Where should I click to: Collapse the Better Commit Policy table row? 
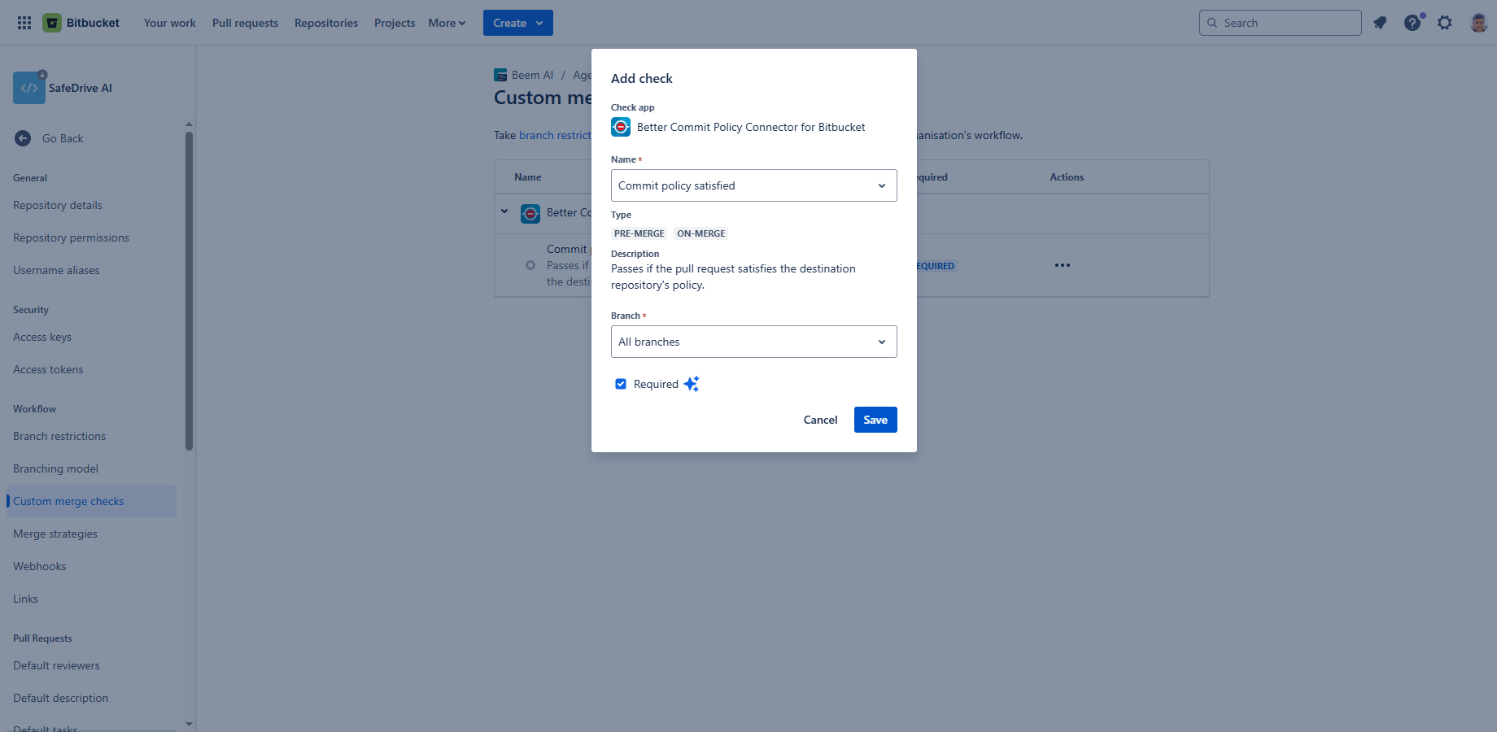(504, 211)
